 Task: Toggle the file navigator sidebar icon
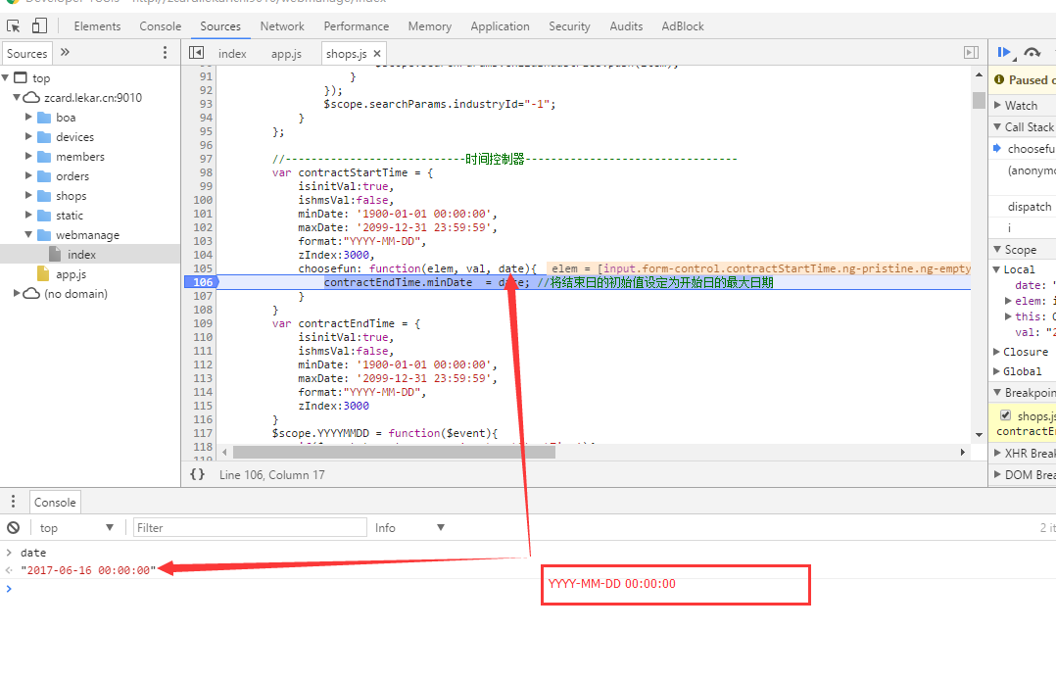point(197,53)
